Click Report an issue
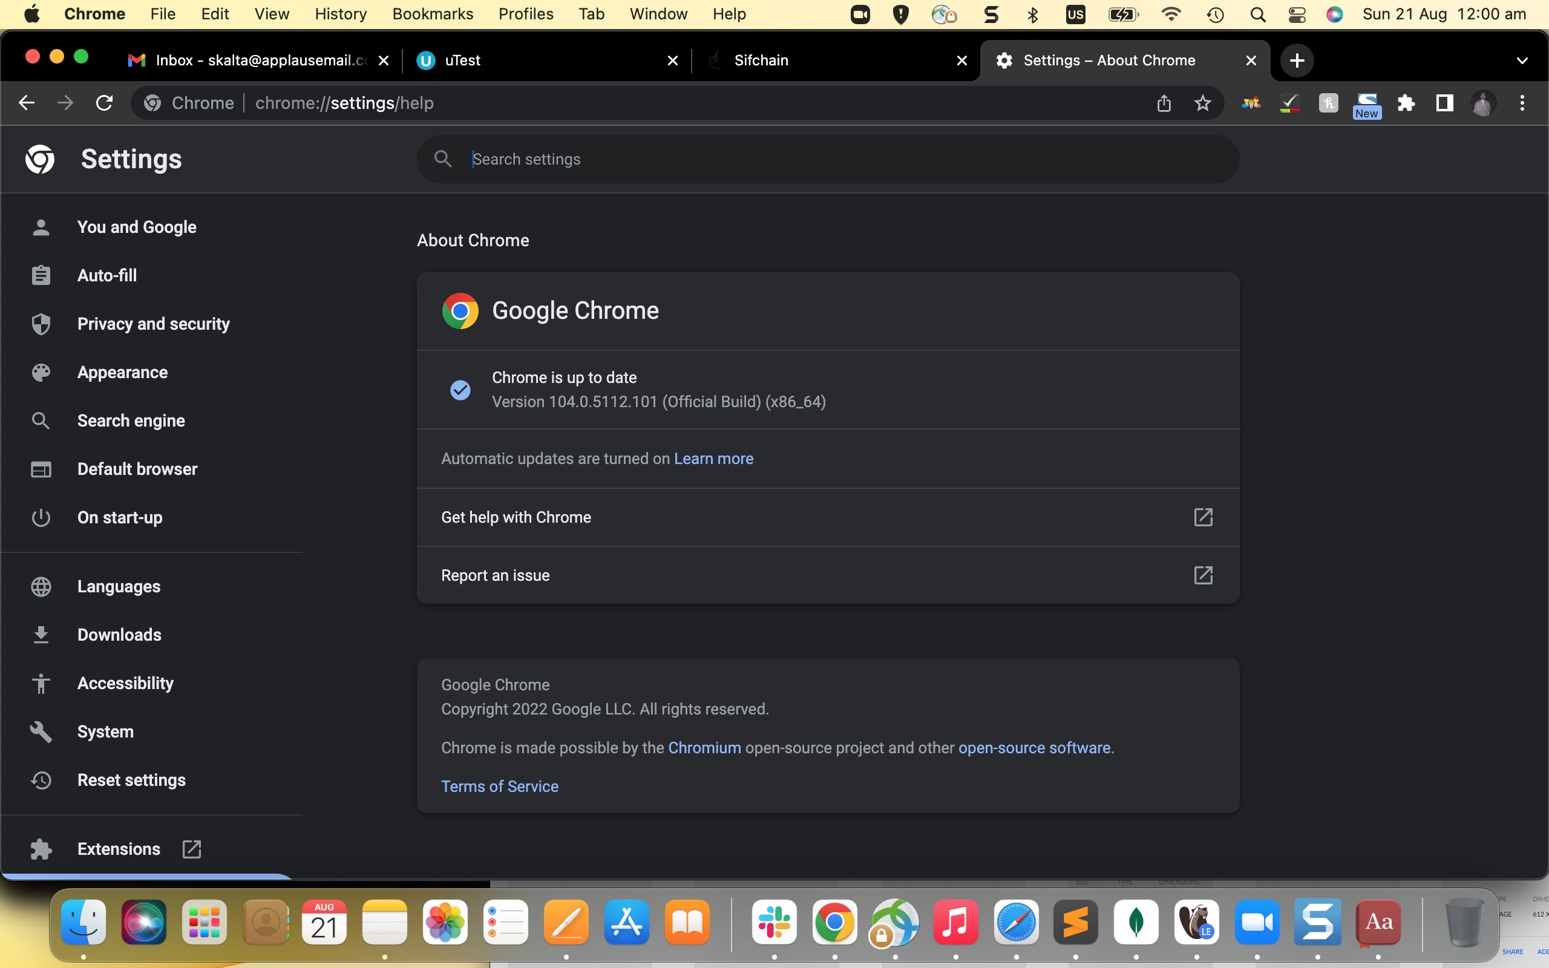 click(x=495, y=575)
